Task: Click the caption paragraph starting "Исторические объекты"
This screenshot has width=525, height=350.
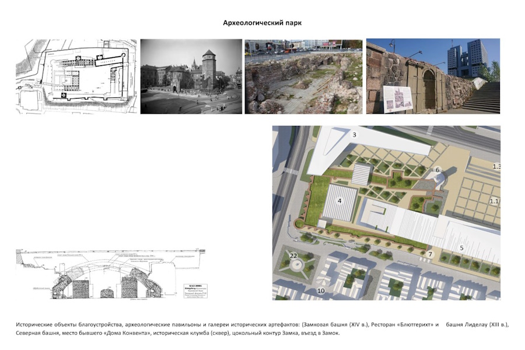Action: point(262,328)
